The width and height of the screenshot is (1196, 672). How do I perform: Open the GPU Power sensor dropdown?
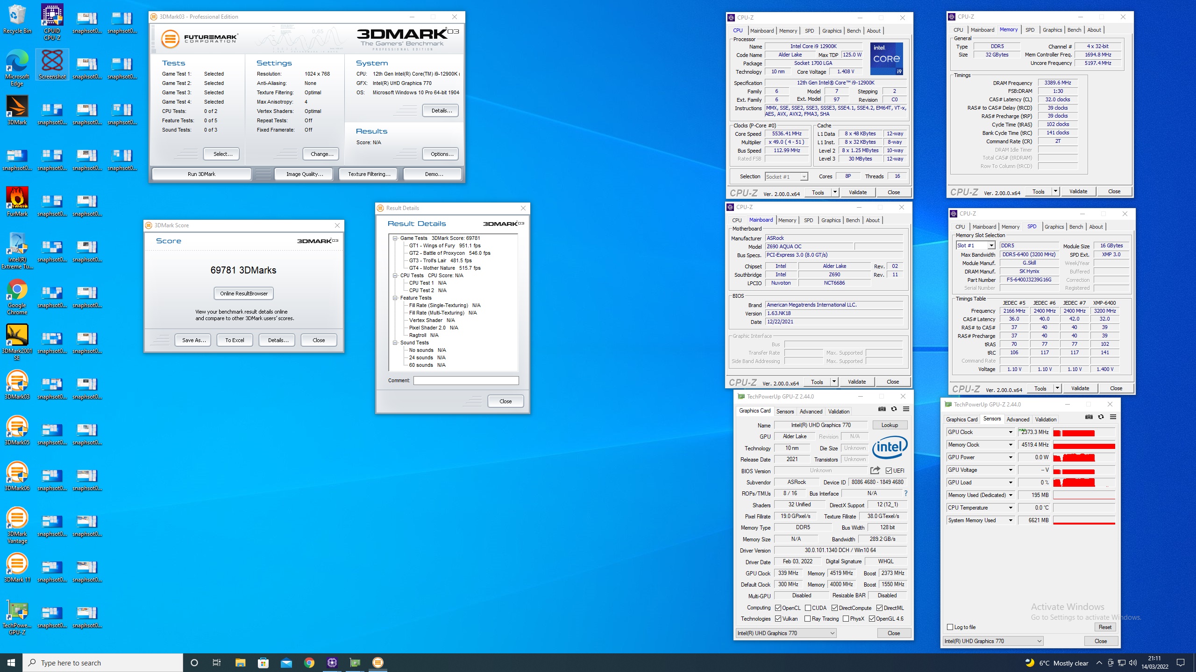1011,457
